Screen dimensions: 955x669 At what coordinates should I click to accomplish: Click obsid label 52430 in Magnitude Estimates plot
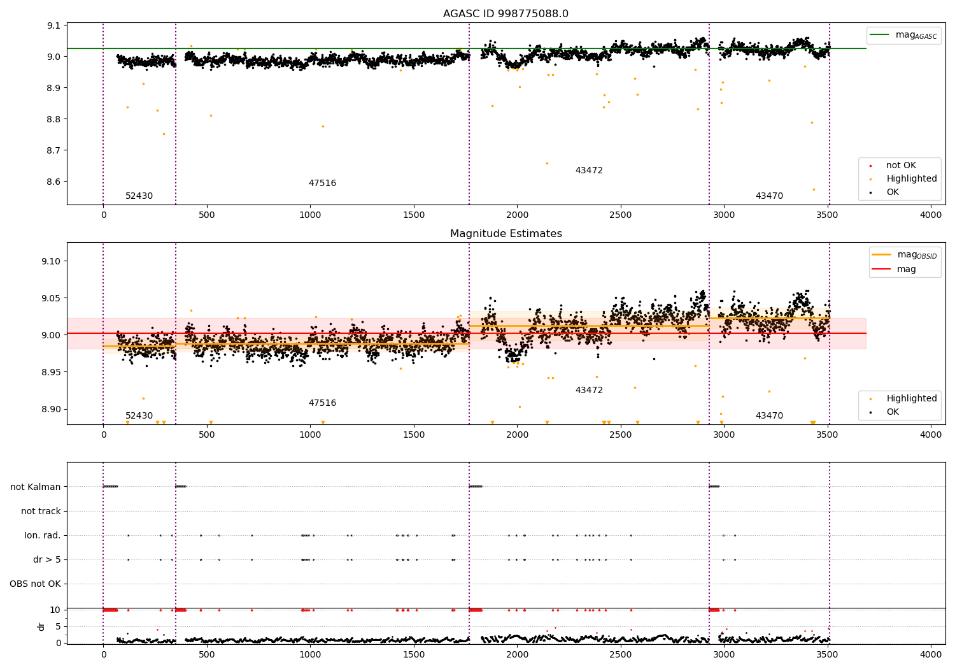(x=139, y=416)
